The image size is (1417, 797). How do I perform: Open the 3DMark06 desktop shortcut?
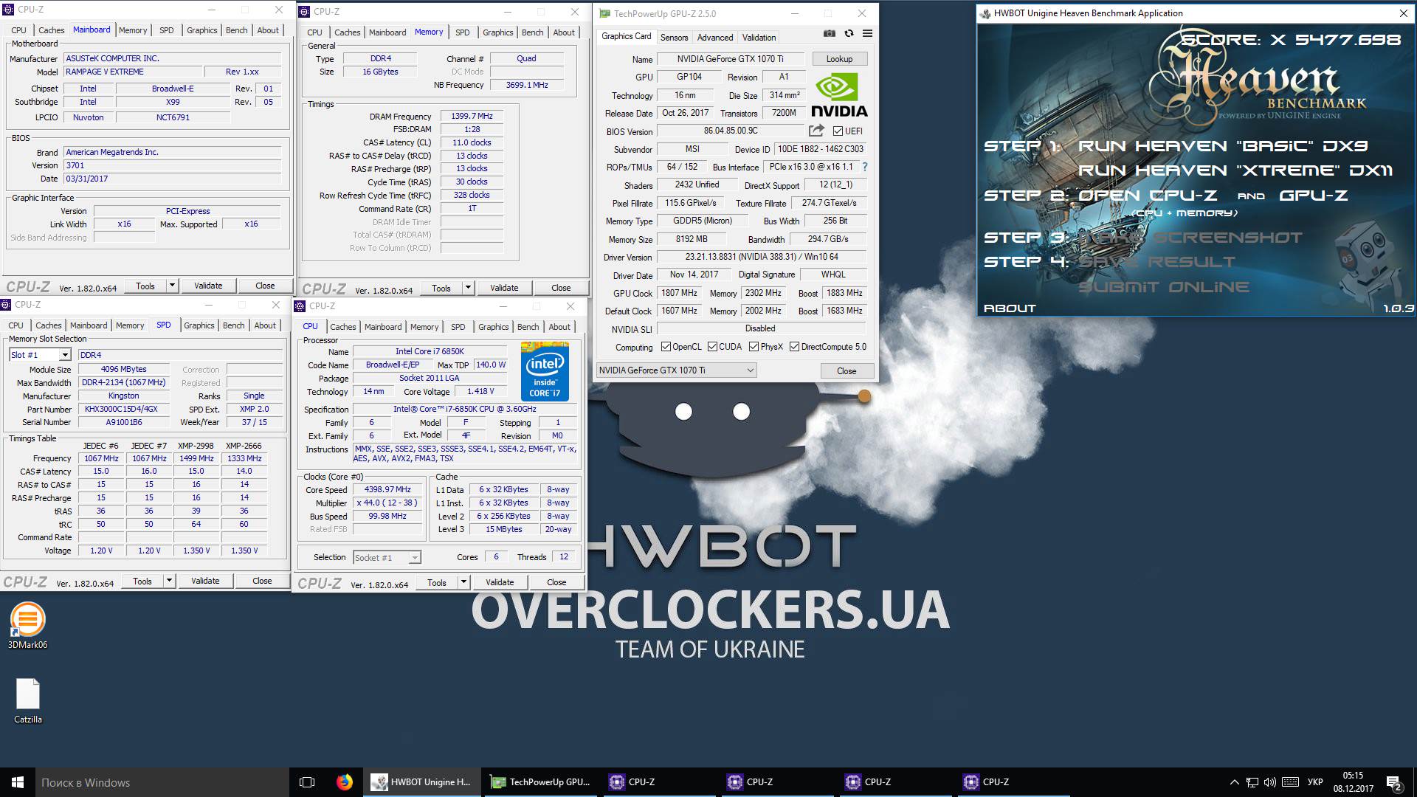click(27, 626)
